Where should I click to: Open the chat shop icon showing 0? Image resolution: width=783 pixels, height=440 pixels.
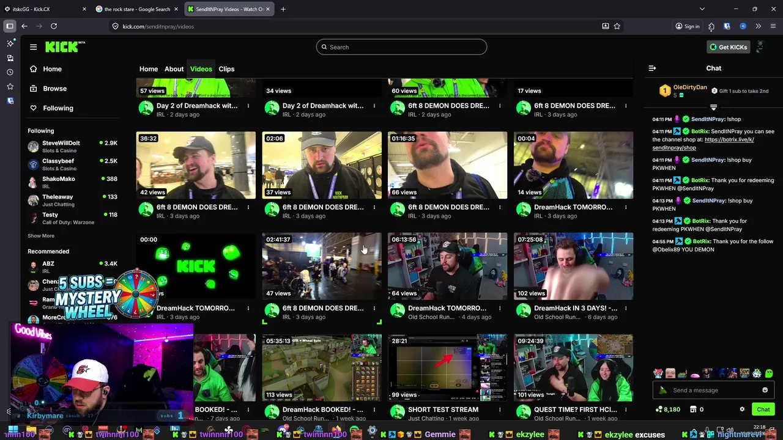pyautogui.click(x=696, y=409)
